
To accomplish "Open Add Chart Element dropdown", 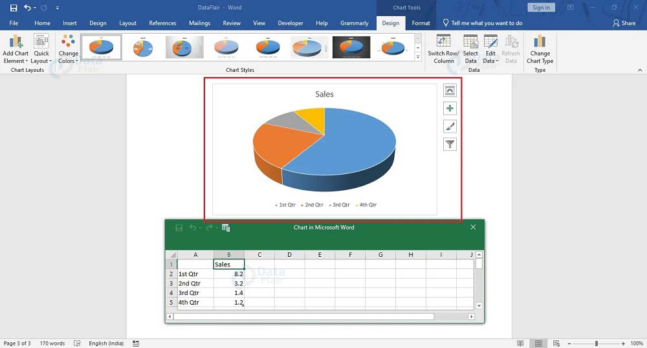I will tap(16, 49).
